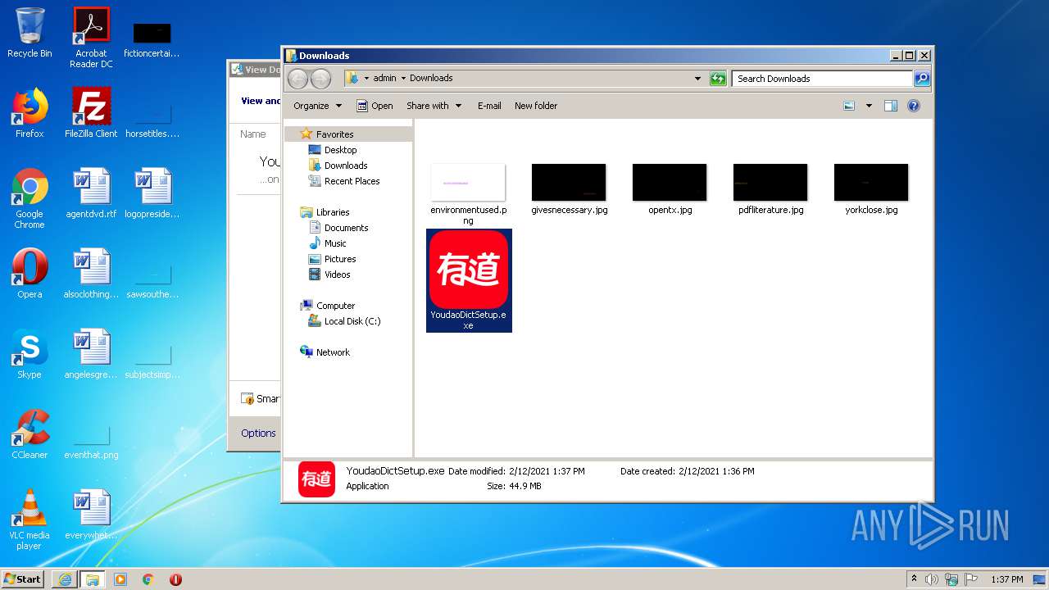
Task: Open Google Chrome desktop shortcut
Action: tap(30, 198)
